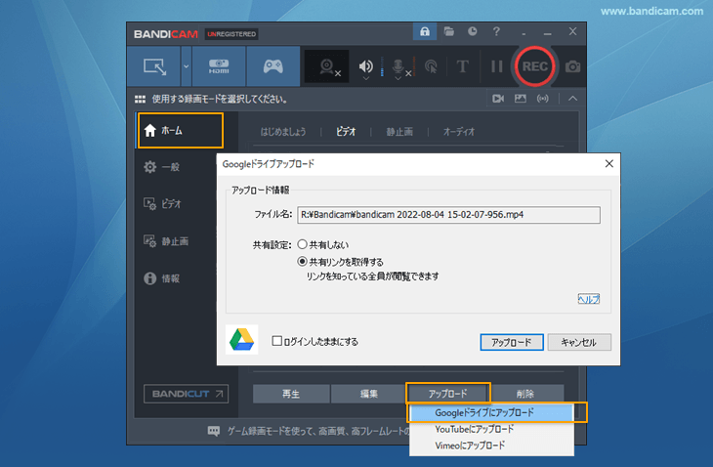The height and width of the screenshot is (467, 713).
Task: Toggle the webcam overlay icon
Action: [x=326, y=66]
